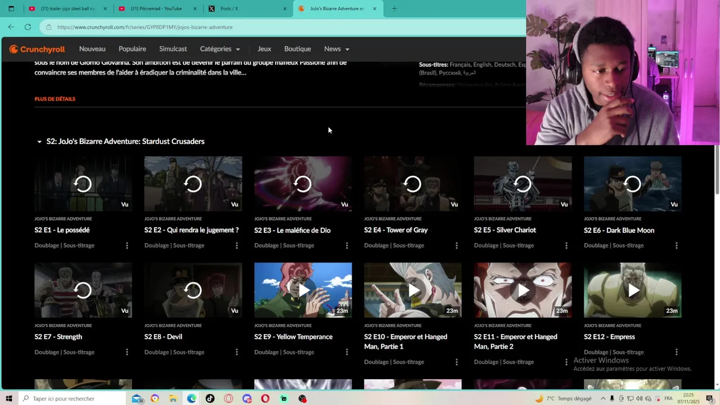
Task: Open options menu for S2 E3 Le maléfice de Dio
Action: coord(346,245)
